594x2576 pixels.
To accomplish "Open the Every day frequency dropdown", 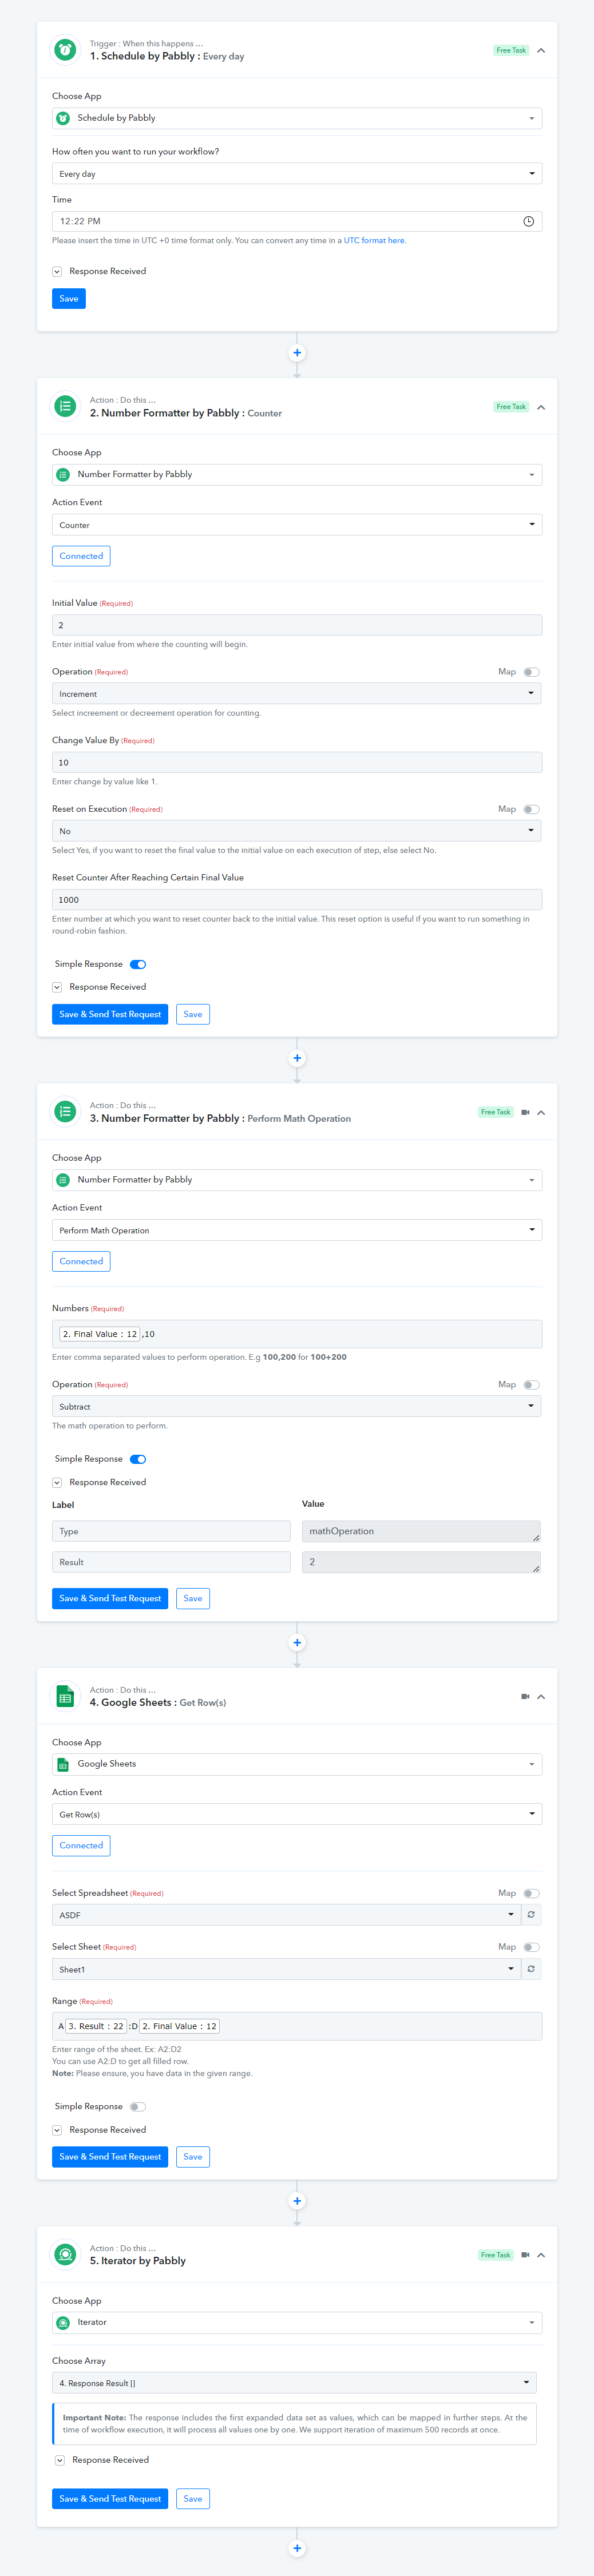I will tap(297, 174).
